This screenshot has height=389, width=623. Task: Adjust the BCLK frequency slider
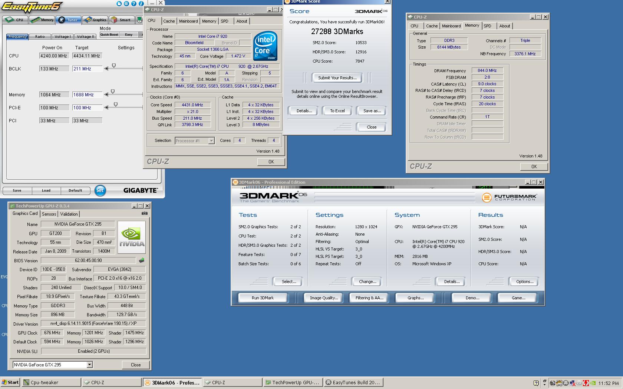pyautogui.click(x=114, y=66)
